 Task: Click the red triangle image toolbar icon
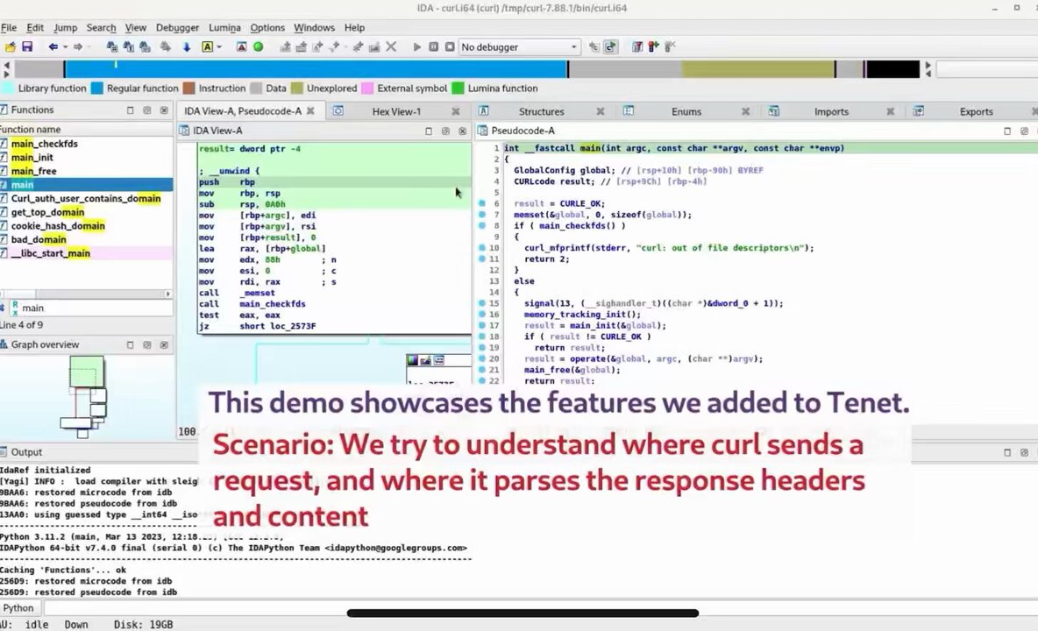pos(242,47)
